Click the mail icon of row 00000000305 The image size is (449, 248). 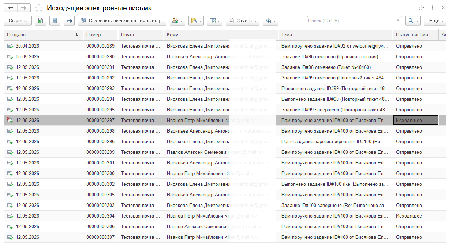10,195
